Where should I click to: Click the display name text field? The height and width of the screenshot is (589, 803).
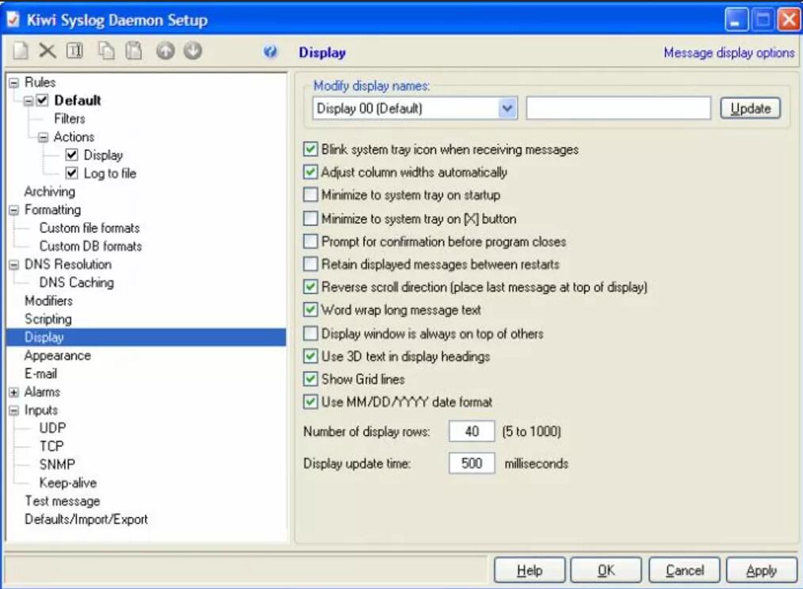click(x=618, y=108)
